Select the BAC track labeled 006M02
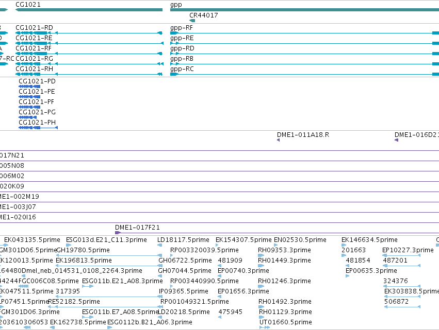Viewport: 439px width, 330px height. (x=12, y=176)
